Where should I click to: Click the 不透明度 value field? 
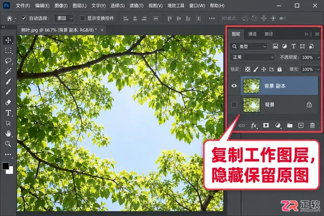pos(308,57)
